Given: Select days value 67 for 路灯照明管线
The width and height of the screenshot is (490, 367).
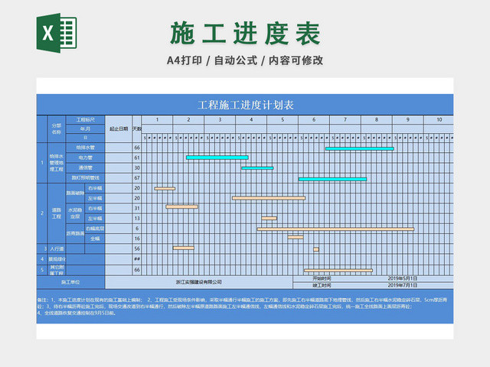Looking at the screenshot, I should (x=137, y=178).
